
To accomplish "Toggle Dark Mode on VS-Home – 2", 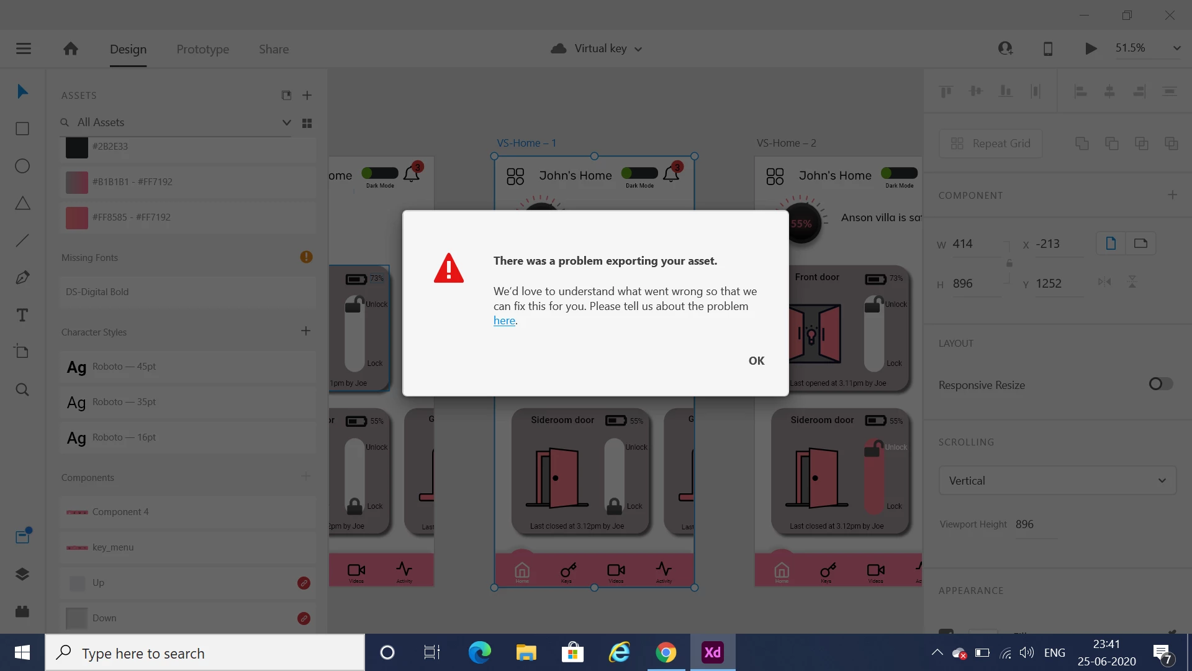I will click(x=899, y=173).
